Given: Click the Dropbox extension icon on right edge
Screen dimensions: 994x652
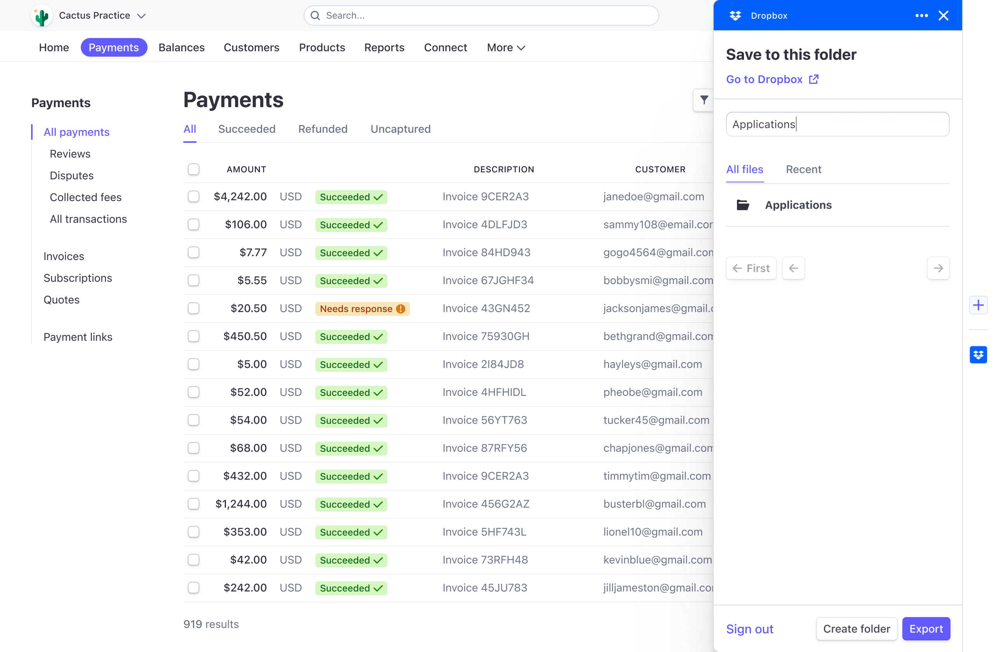Looking at the screenshot, I should [x=978, y=355].
